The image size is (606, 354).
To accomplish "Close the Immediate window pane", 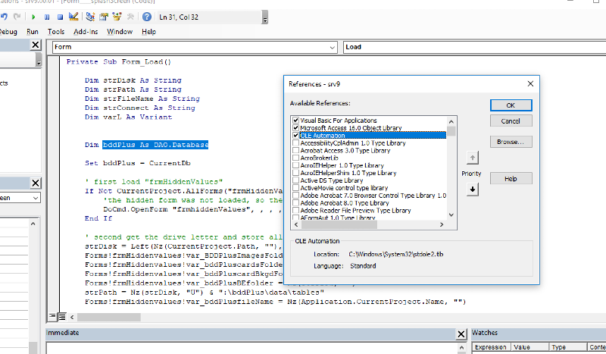I will click(461, 334).
